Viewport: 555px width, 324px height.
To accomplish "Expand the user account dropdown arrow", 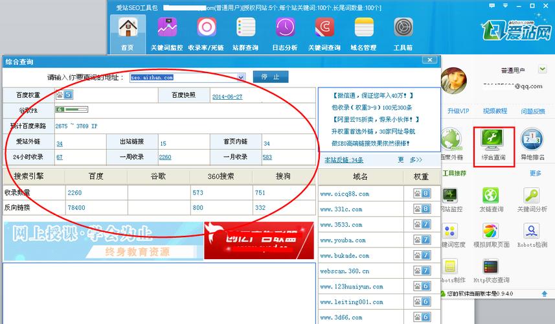I will [542, 69].
